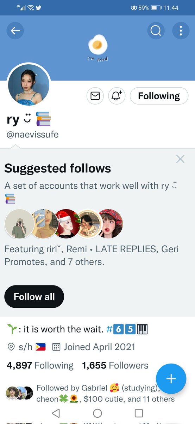The image size is (195, 424).
Task: Toggle notifications with the bell icon
Action: (117, 96)
